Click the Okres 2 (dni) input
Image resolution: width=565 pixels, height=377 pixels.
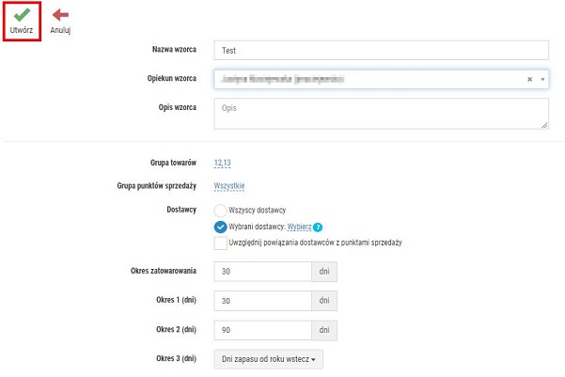pos(262,330)
